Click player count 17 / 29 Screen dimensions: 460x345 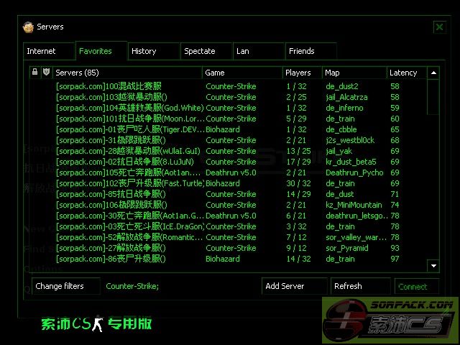click(x=298, y=162)
